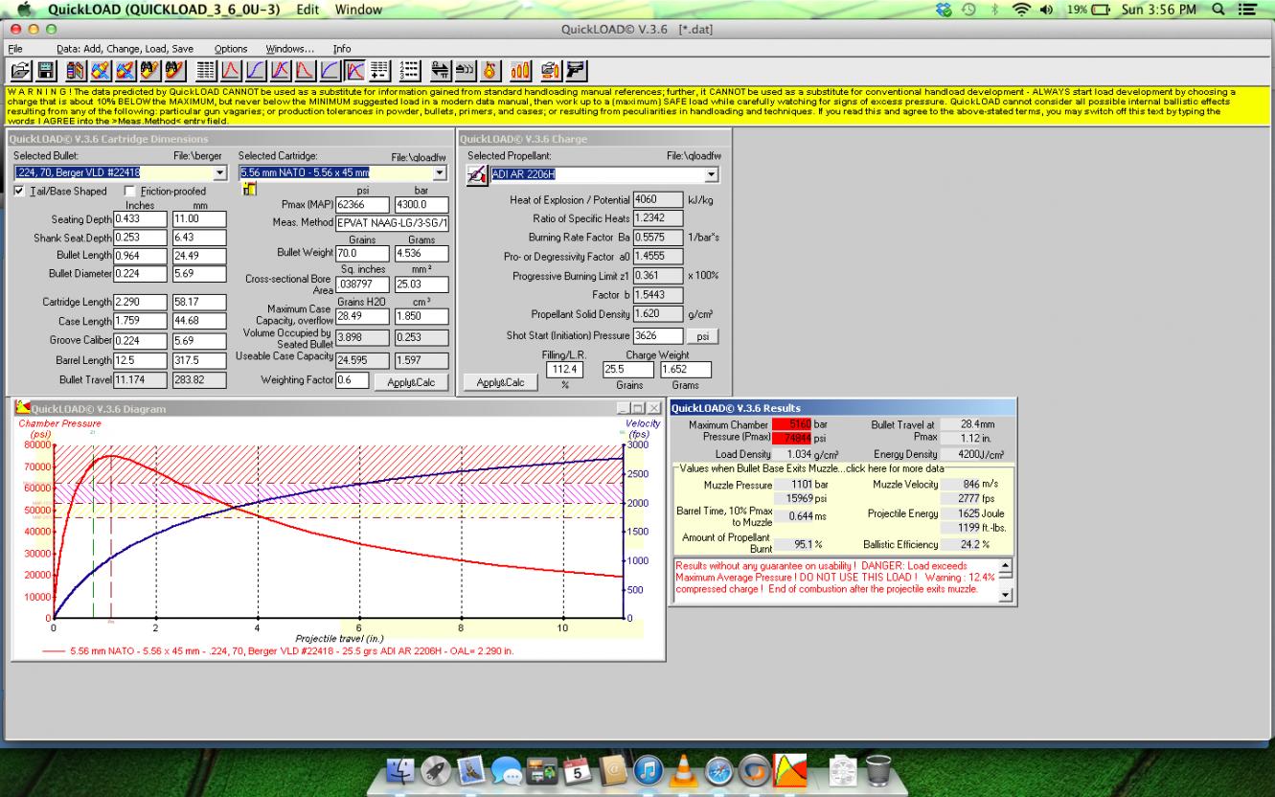Open the data table grid toolbar icon
This screenshot has width=1275, height=797.
[205, 70]
